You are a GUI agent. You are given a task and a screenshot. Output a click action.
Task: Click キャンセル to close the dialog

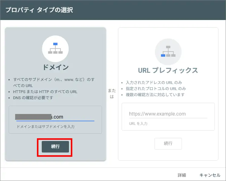pos(210,175)
